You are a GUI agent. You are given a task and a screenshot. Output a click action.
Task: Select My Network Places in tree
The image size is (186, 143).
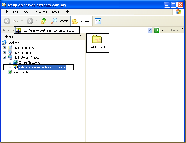coord(26,58)
